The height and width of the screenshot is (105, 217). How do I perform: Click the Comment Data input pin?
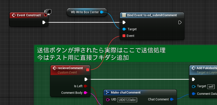194,94
